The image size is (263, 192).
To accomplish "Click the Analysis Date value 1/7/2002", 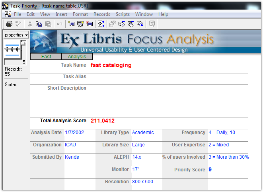I will pos(74,132).
